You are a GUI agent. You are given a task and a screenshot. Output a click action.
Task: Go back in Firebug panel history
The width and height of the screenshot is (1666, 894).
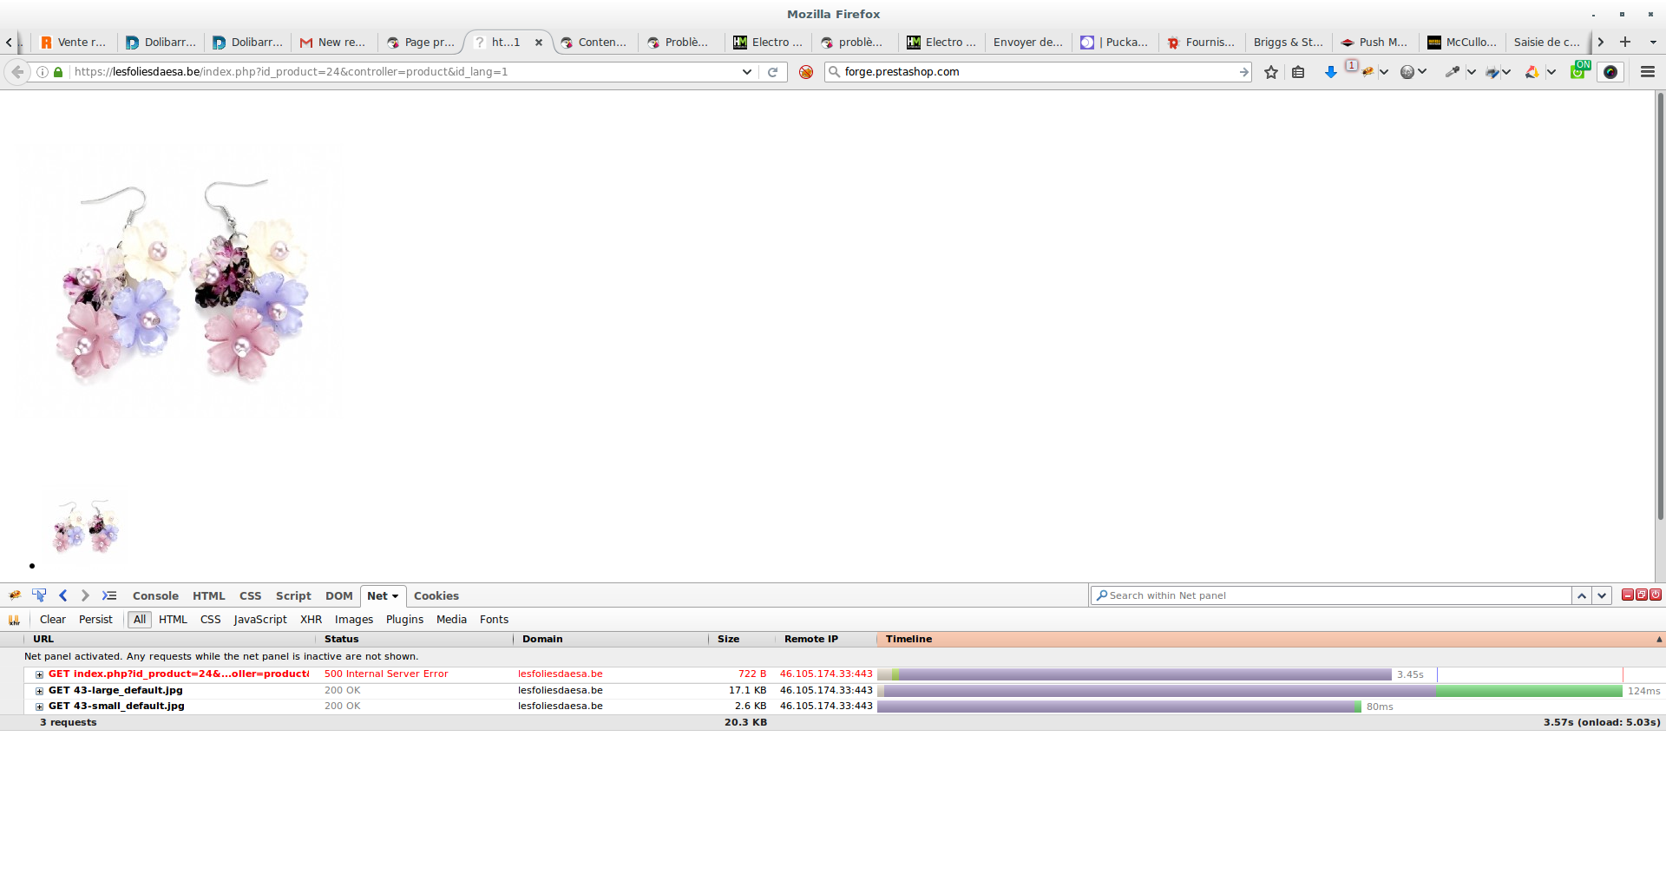tap(62, 595)
